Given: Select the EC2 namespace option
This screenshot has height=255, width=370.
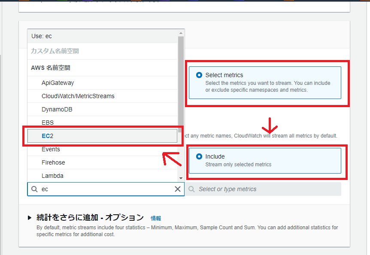Looking at the screenshot, I should 103,136.
